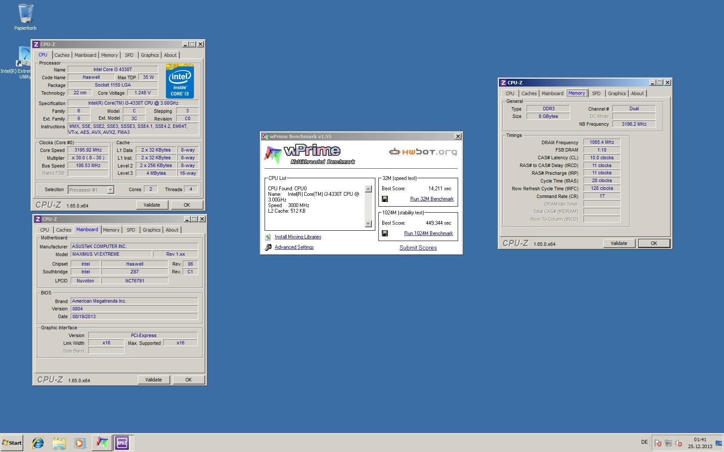Open Memory tab in top-left CPU-Z window
Viewport: 724px width, 452px height.
pyautogui.click(x=109, y=55)
